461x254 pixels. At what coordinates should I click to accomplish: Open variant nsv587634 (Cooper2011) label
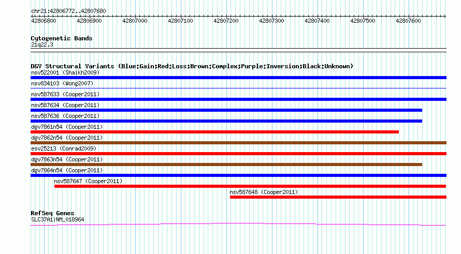[65, 105]
